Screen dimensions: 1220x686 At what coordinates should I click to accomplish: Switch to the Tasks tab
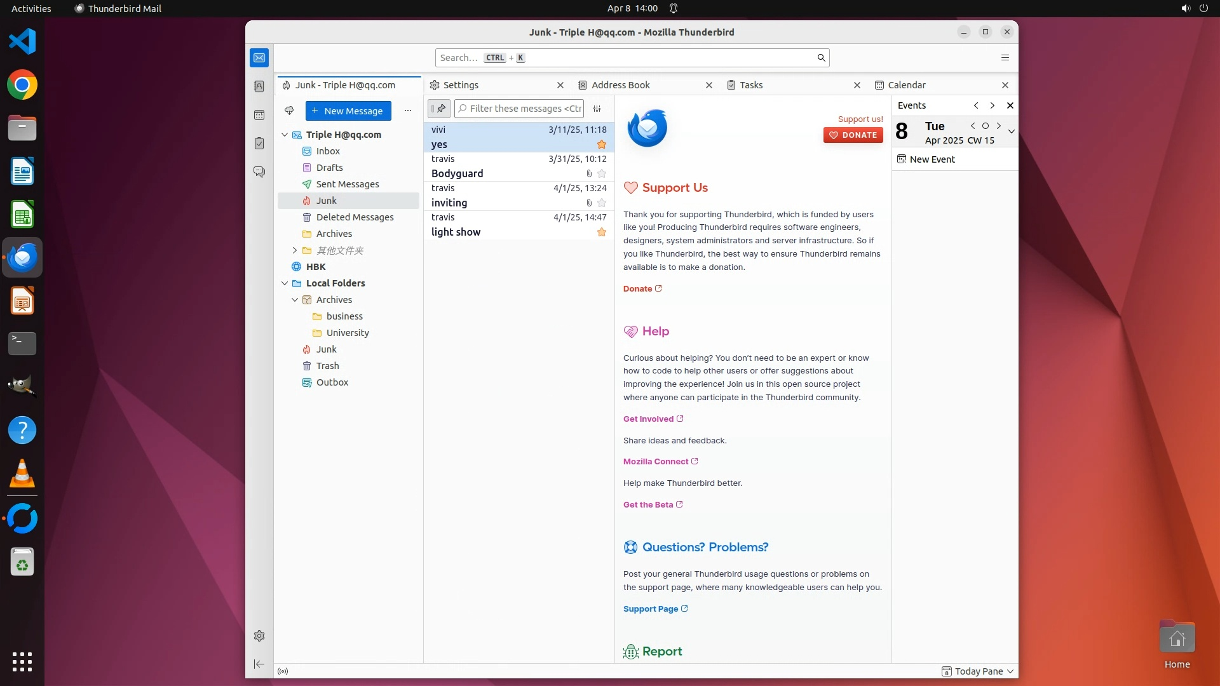(x=751, y=85)
